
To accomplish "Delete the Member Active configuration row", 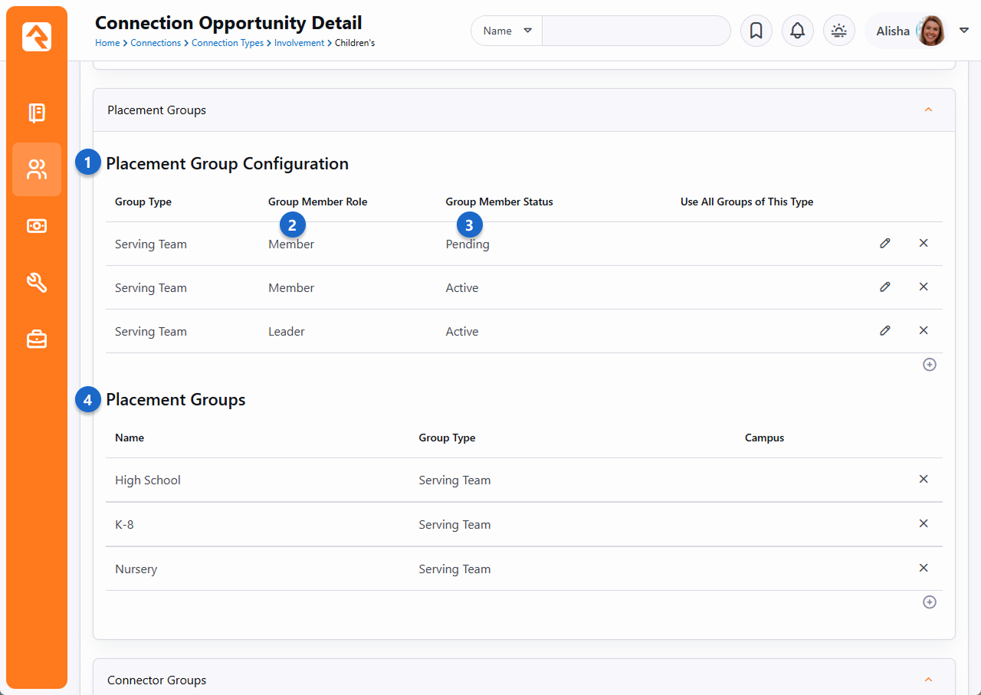I will pos(923,287).
